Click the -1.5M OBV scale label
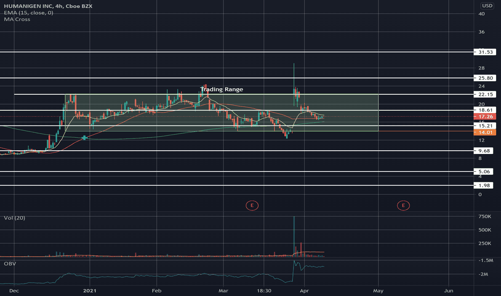 pyautogui.click(x=485, y=260)
